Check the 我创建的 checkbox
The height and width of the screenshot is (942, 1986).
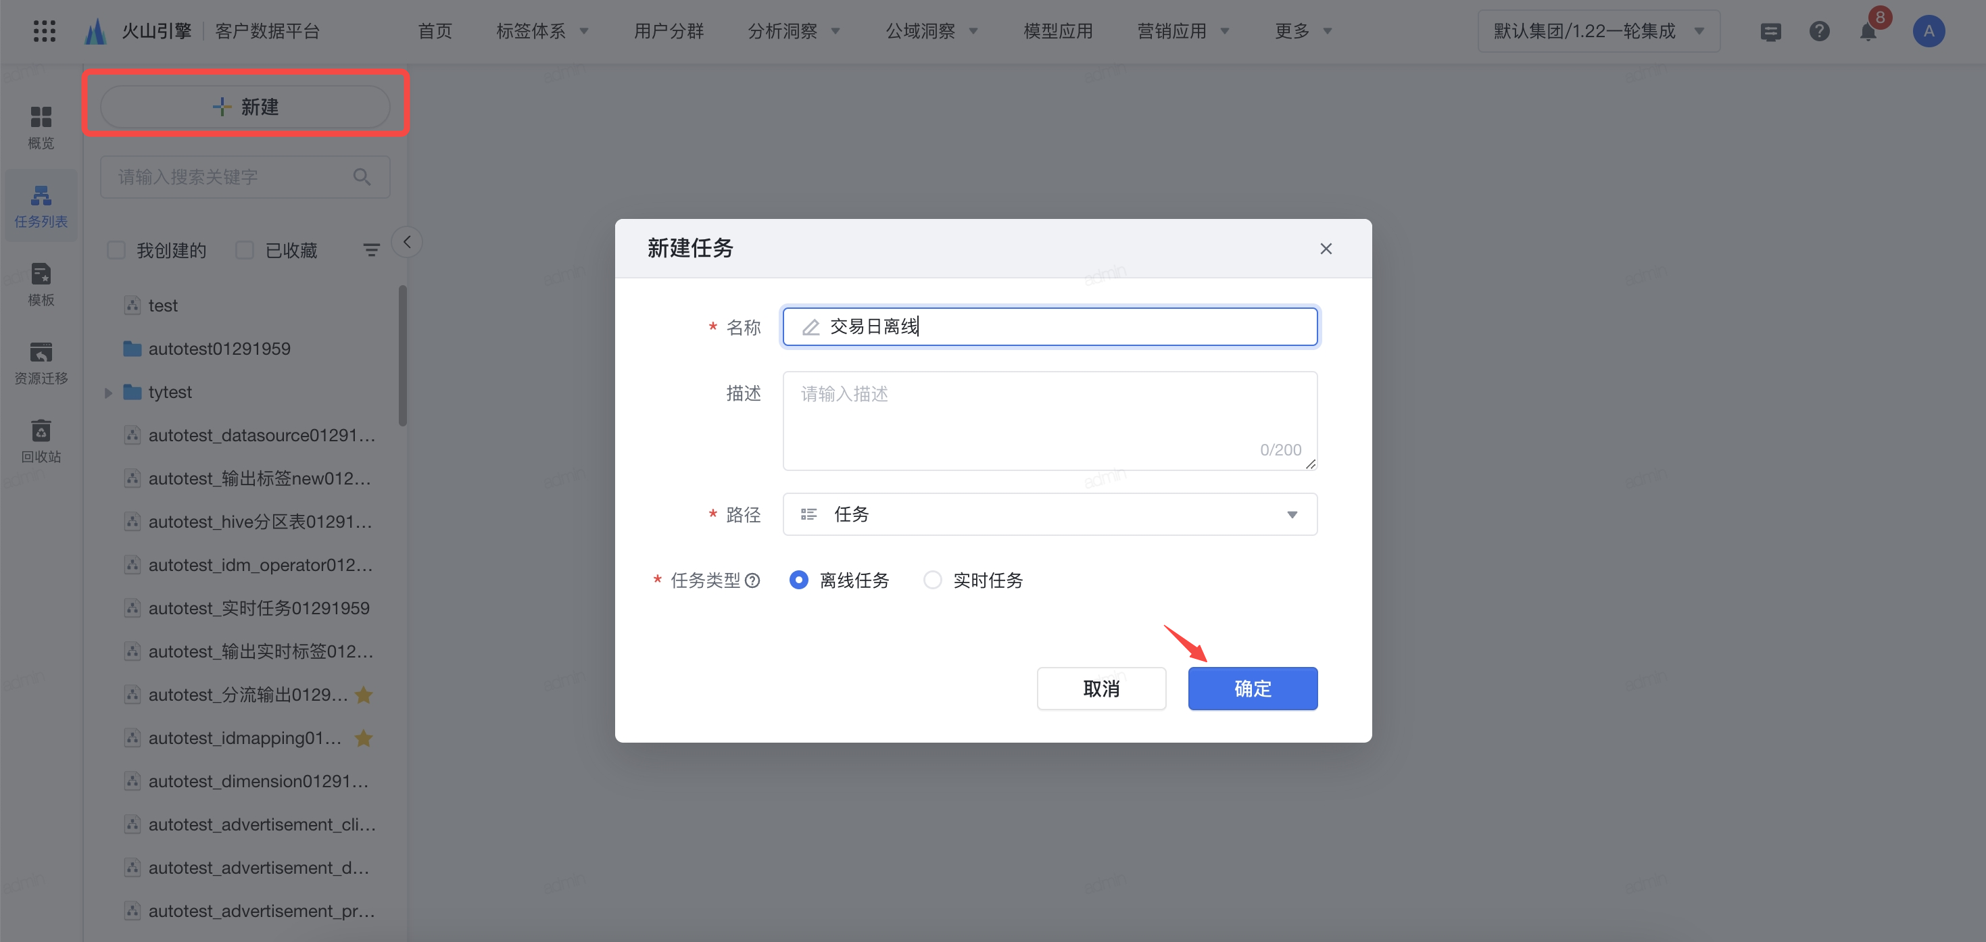116,250
